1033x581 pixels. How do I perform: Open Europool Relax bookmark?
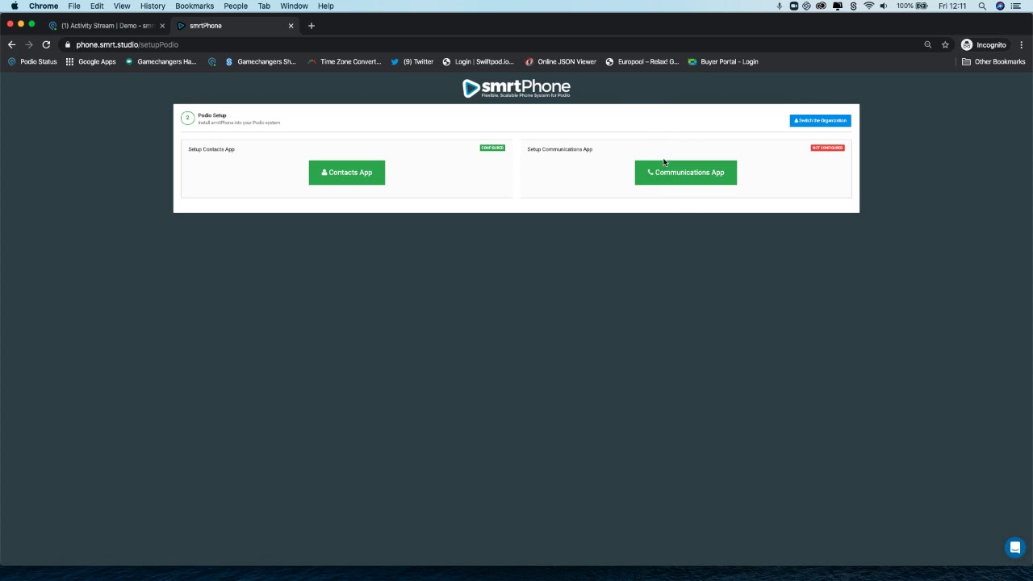pos(642,61)
